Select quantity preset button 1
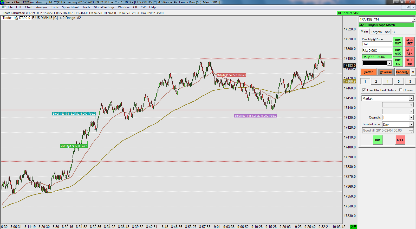 pyautogui.click(x=365, y=81)
